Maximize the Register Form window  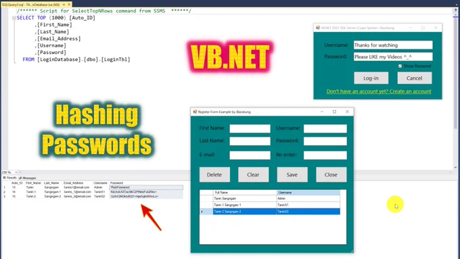(x=334, y=112)
